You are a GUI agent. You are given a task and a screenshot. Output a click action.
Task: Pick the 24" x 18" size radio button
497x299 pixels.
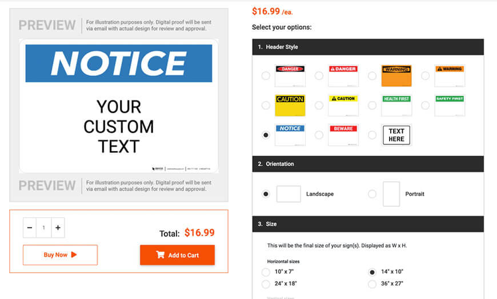(266, 284)
